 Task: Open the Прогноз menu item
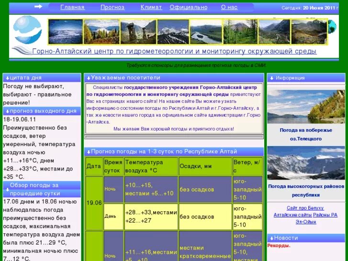click(x=112, y=7)
